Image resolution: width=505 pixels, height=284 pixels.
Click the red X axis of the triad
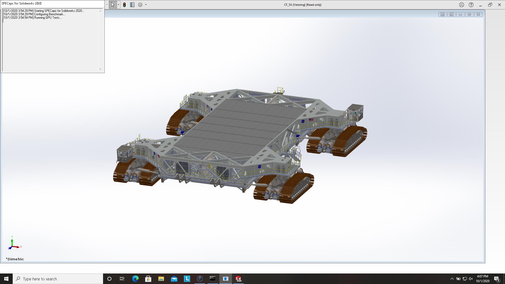pos(16,247)
